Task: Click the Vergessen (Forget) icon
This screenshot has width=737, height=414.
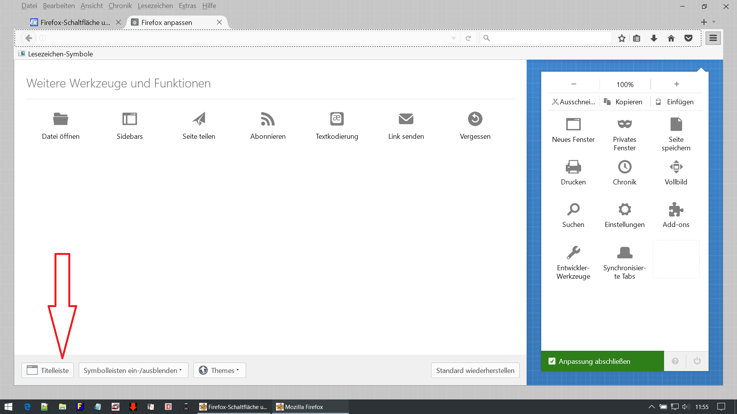Action: click(475, 119)
